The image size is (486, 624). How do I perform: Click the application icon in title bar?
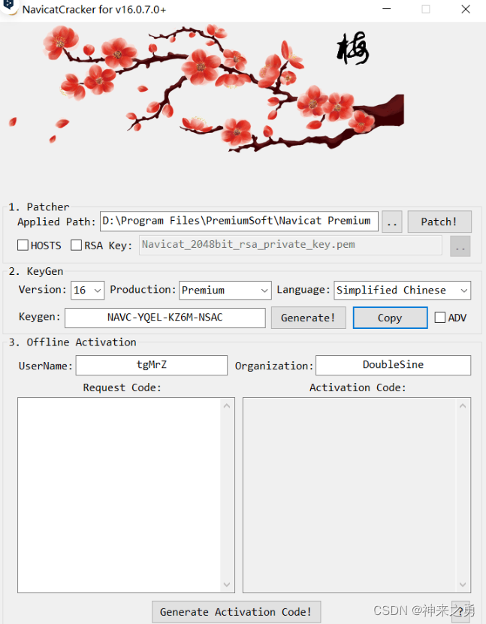[10, 7]
